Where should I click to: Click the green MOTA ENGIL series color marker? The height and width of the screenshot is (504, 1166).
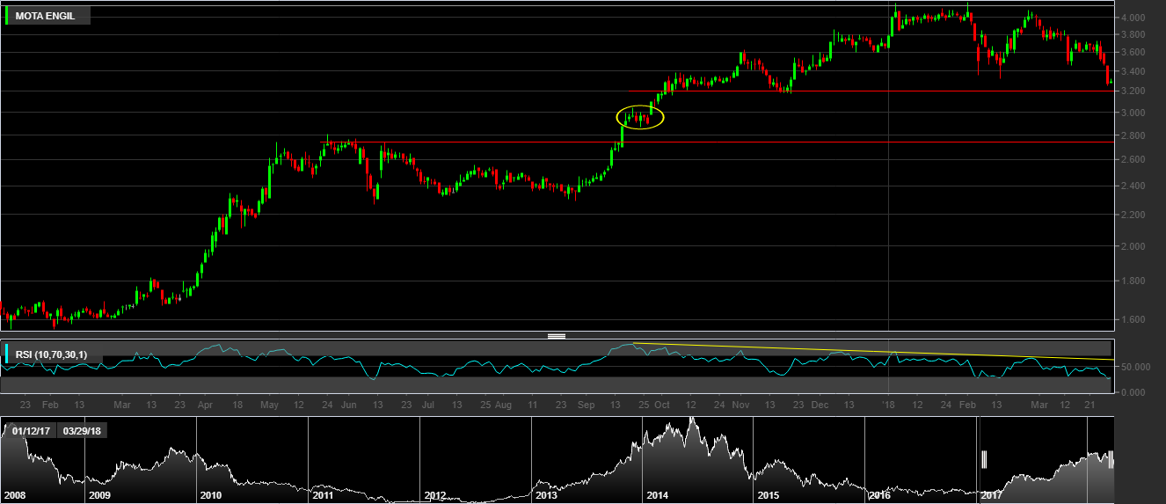(8, 16)
